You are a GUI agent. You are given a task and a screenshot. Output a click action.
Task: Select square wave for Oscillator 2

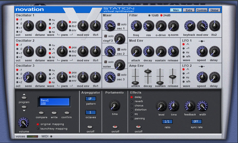[50, 57]
